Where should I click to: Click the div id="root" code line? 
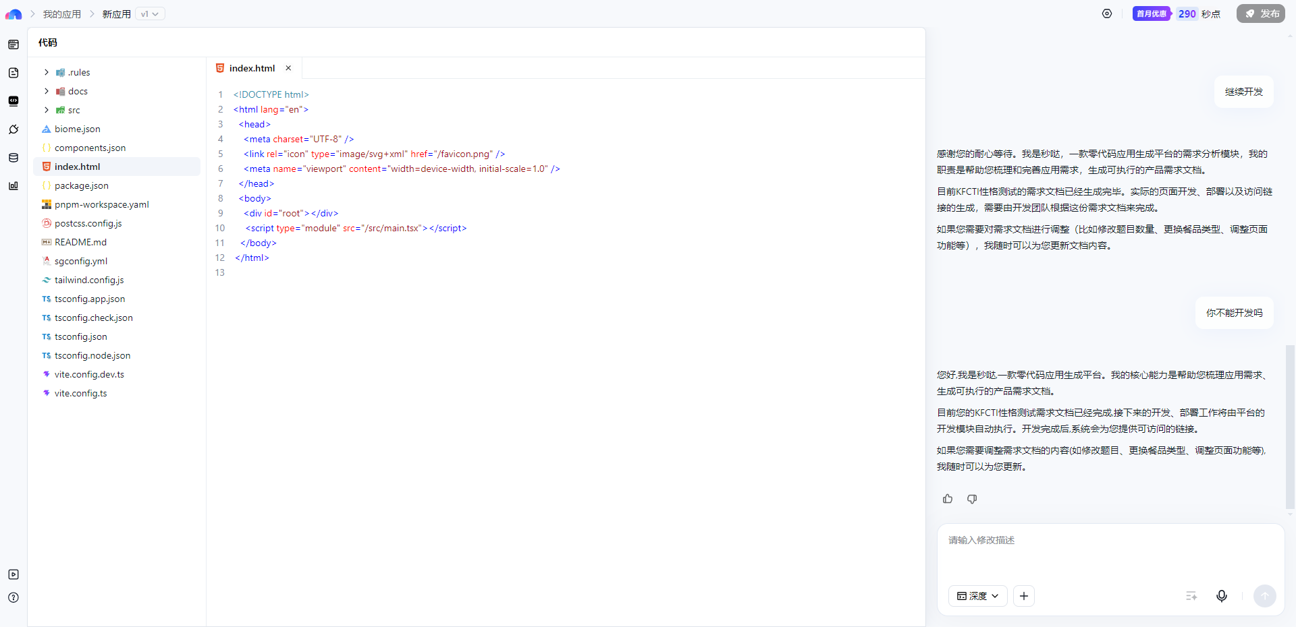(291, 213)
